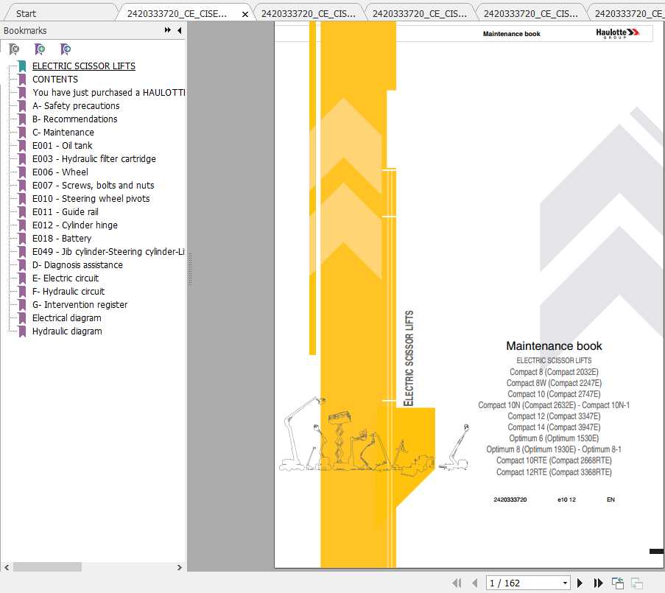The image size is (665, 593).
Task: Click 'Compact 8 (Compact 2032E)' text on page
Action: tap(554, 372)
